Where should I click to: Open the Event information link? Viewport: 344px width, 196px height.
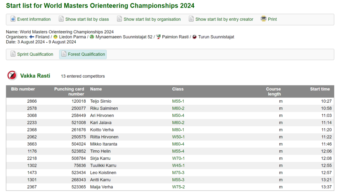(x=34, y=19)
